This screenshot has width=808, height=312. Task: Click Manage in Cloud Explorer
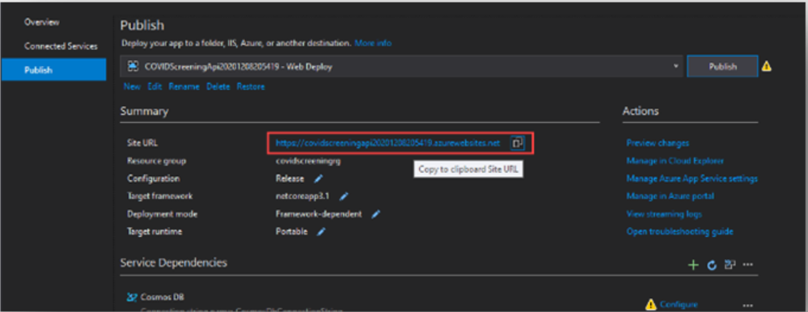(675, 161)
